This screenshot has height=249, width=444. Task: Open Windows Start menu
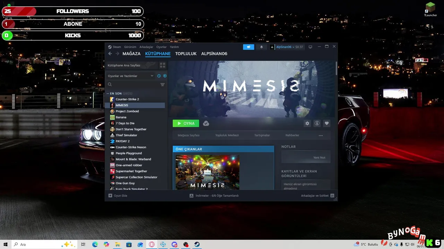pos(6,245)
